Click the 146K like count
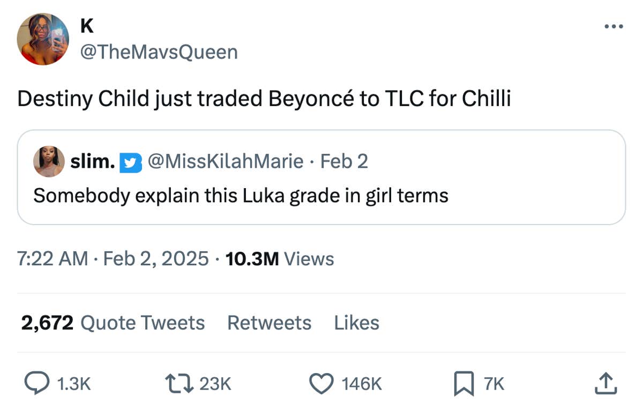This screenshot has width=643, height=410. click(361, 384)
